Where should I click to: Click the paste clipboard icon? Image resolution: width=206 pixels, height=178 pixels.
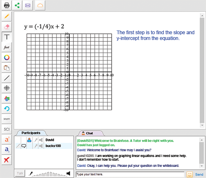[7, 68]
